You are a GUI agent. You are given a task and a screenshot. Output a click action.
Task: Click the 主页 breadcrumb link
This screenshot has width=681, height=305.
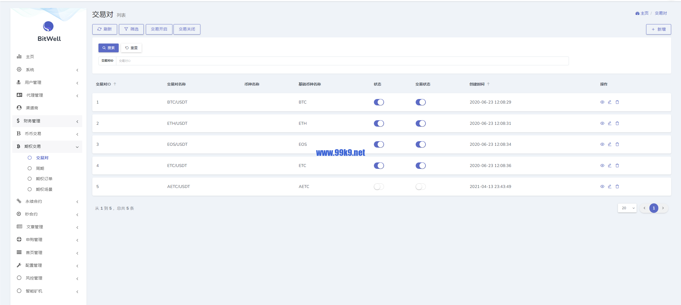click(642, 13)
